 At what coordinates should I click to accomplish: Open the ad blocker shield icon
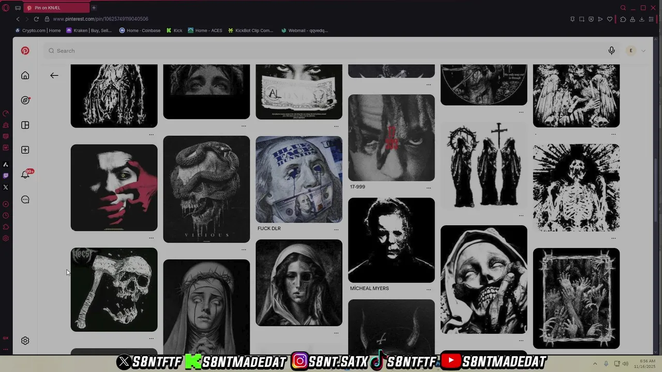coord(591,19)
